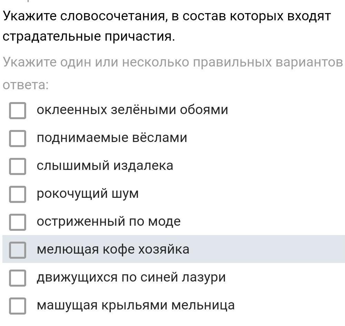The width and height of the screenshot is (345, 326).
Task: Choose the answer label «остриженный по моде»
Action: (108, 221)
